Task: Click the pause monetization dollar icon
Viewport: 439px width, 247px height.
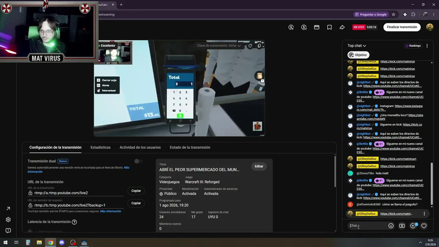Action: (304, 27)
